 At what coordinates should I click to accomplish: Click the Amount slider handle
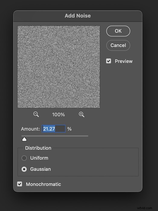click(x=24, y=139)
